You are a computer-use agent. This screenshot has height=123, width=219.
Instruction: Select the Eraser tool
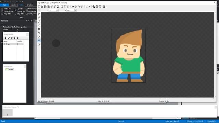tap(39, 14)
